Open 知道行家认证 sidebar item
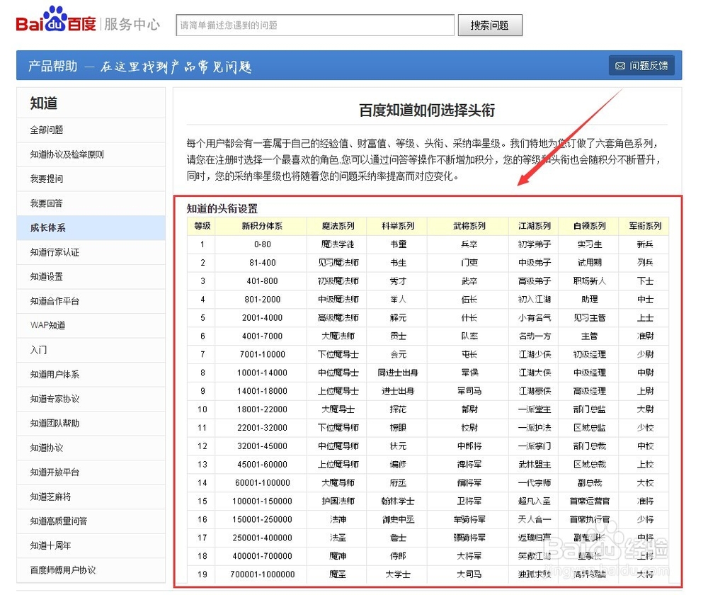708x595 pixels. coord(91,252)
